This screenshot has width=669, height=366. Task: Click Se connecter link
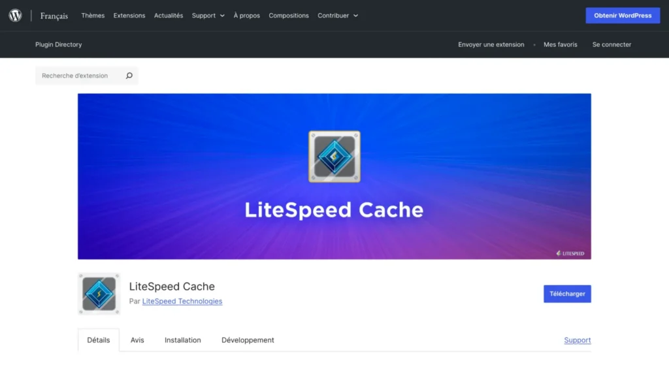[612, 44]
